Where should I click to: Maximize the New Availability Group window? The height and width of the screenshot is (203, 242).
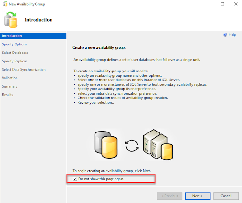222,4
